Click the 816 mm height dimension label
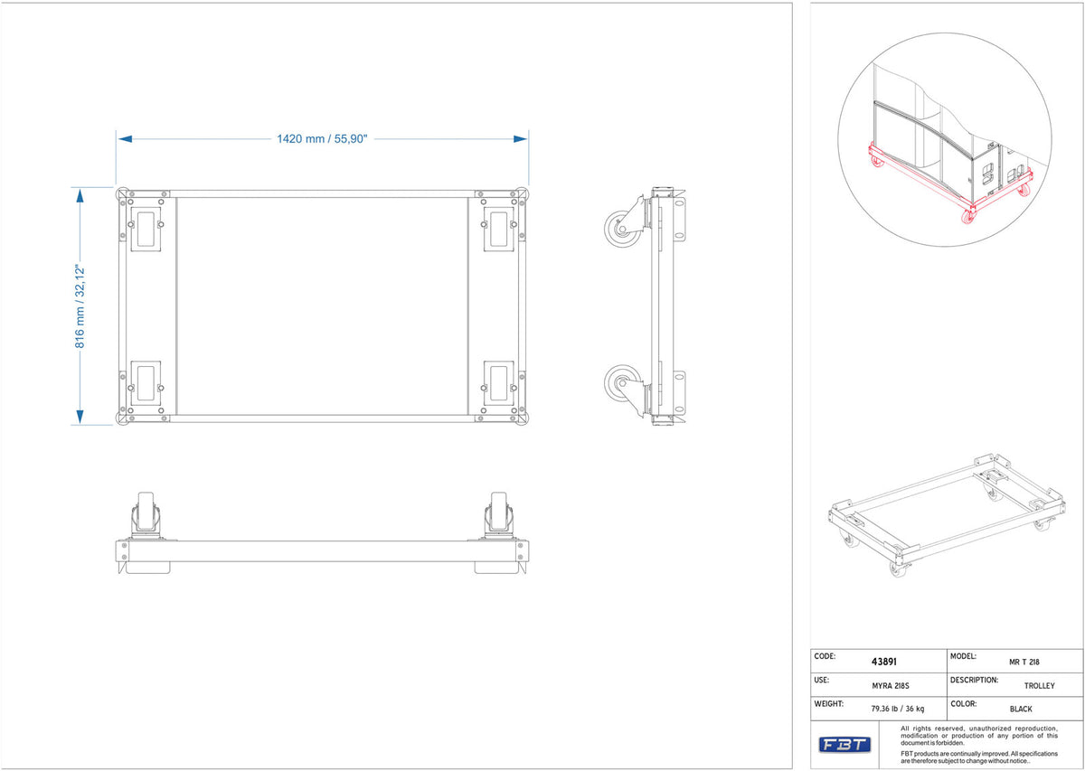This screenshot has width=1085, height=771. (80, 306)
